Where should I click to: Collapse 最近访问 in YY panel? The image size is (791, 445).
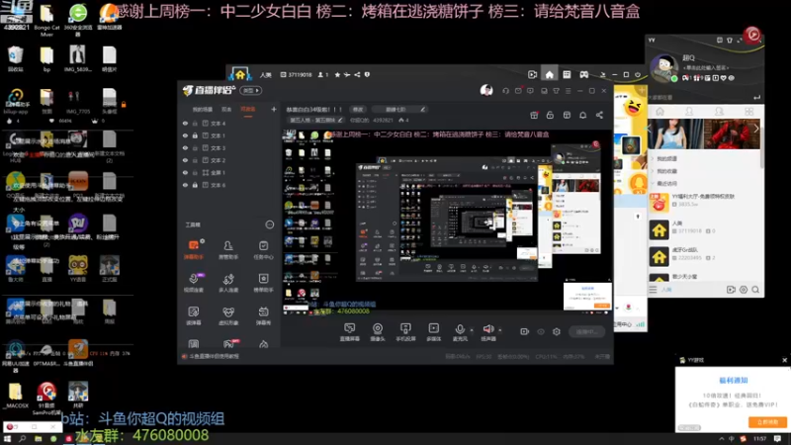point(665,183)
